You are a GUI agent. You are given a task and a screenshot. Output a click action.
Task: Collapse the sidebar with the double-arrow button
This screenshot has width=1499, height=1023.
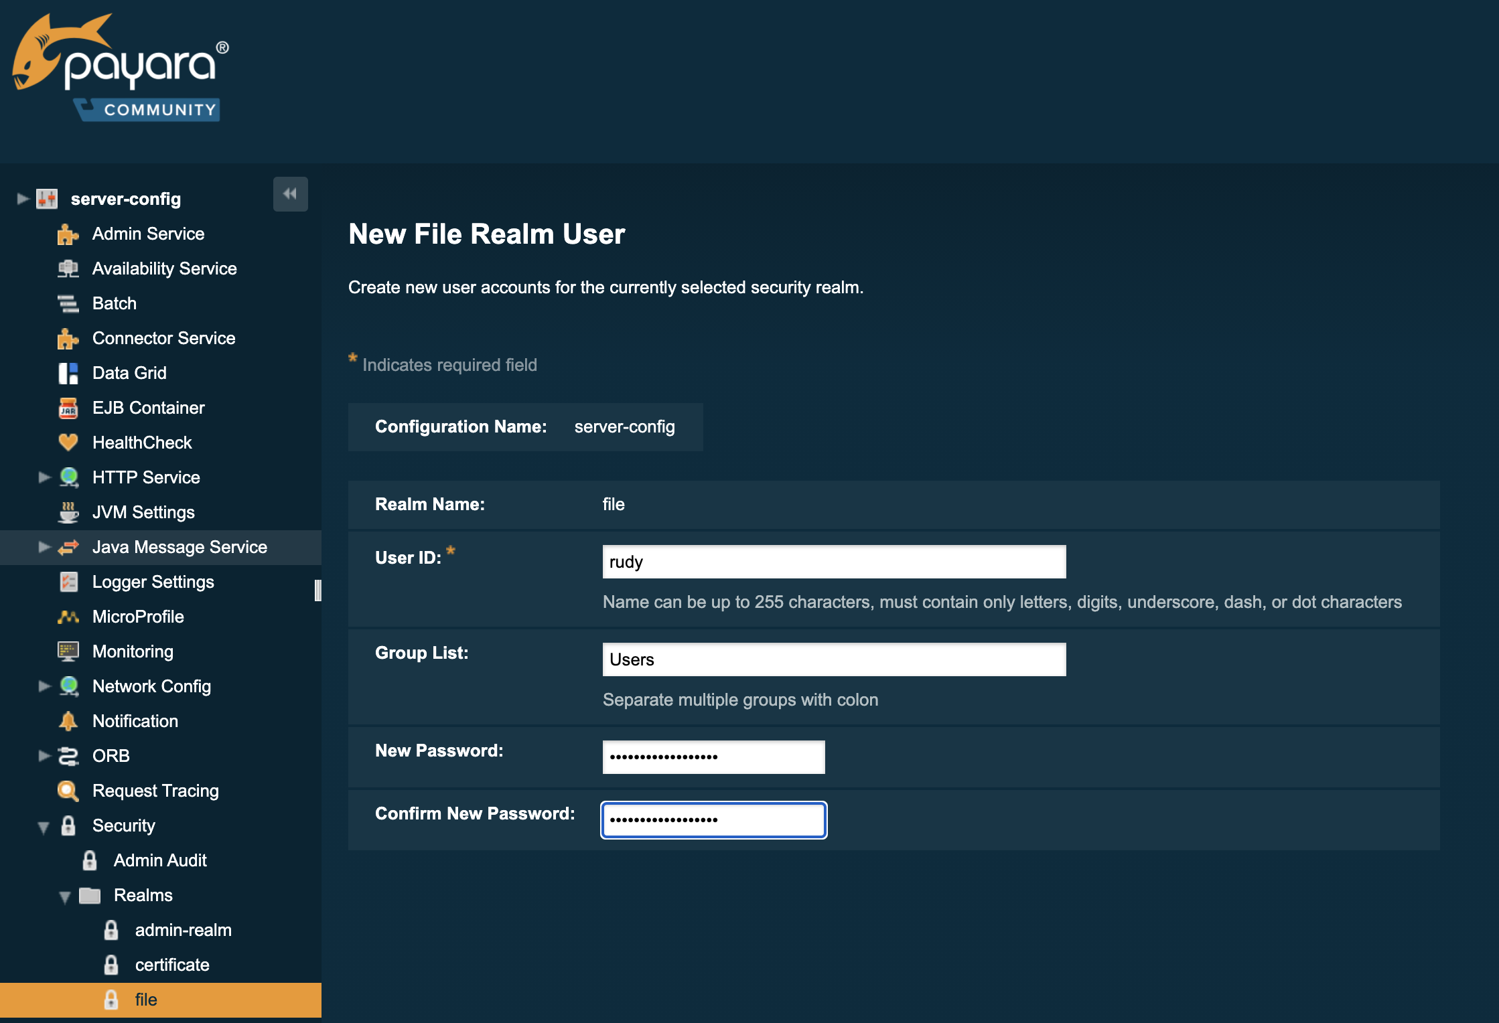pyautogui.click(x=290, y=194)
